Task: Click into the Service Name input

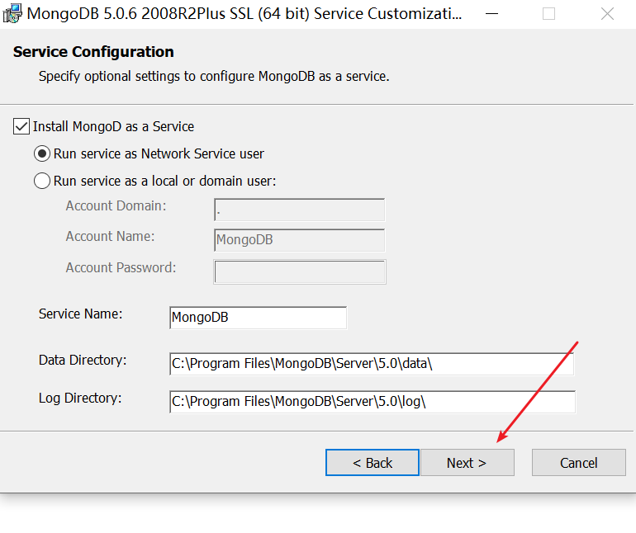Action: [x=258, y=318]
